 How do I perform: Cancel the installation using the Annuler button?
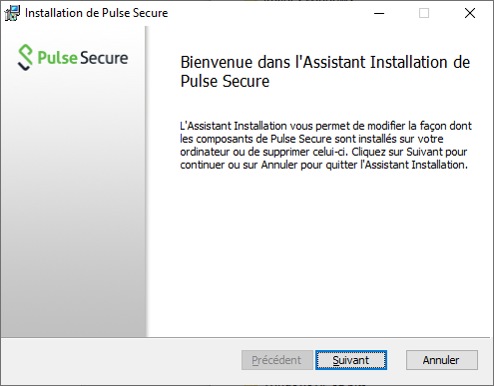pyautogui.click(x=442, y=360)
